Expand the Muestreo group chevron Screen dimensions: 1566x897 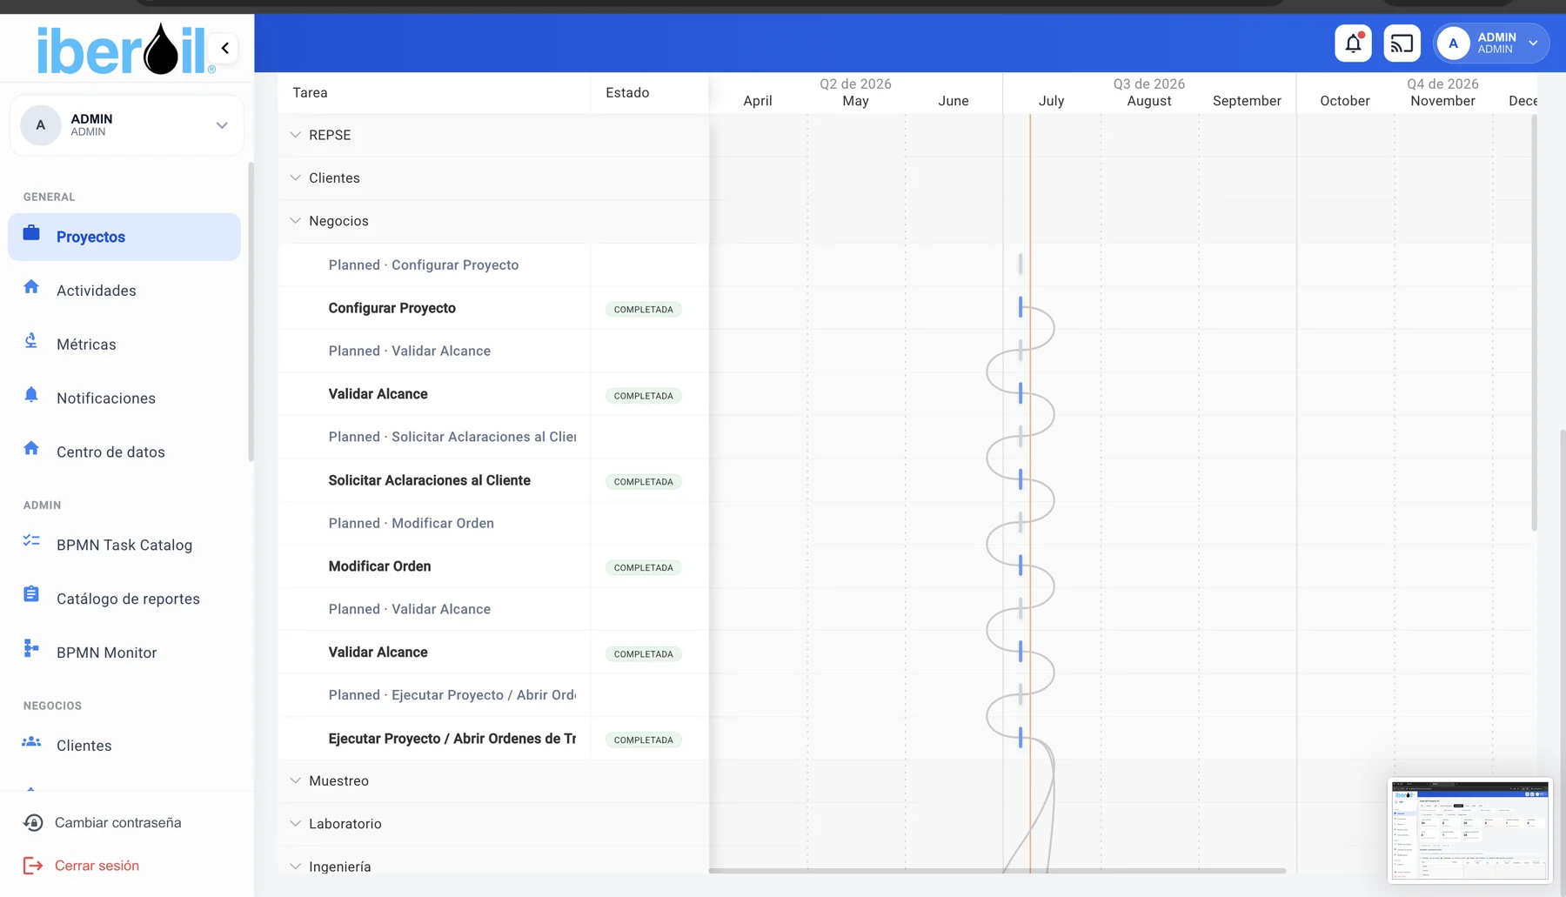[x=296, y=780]
